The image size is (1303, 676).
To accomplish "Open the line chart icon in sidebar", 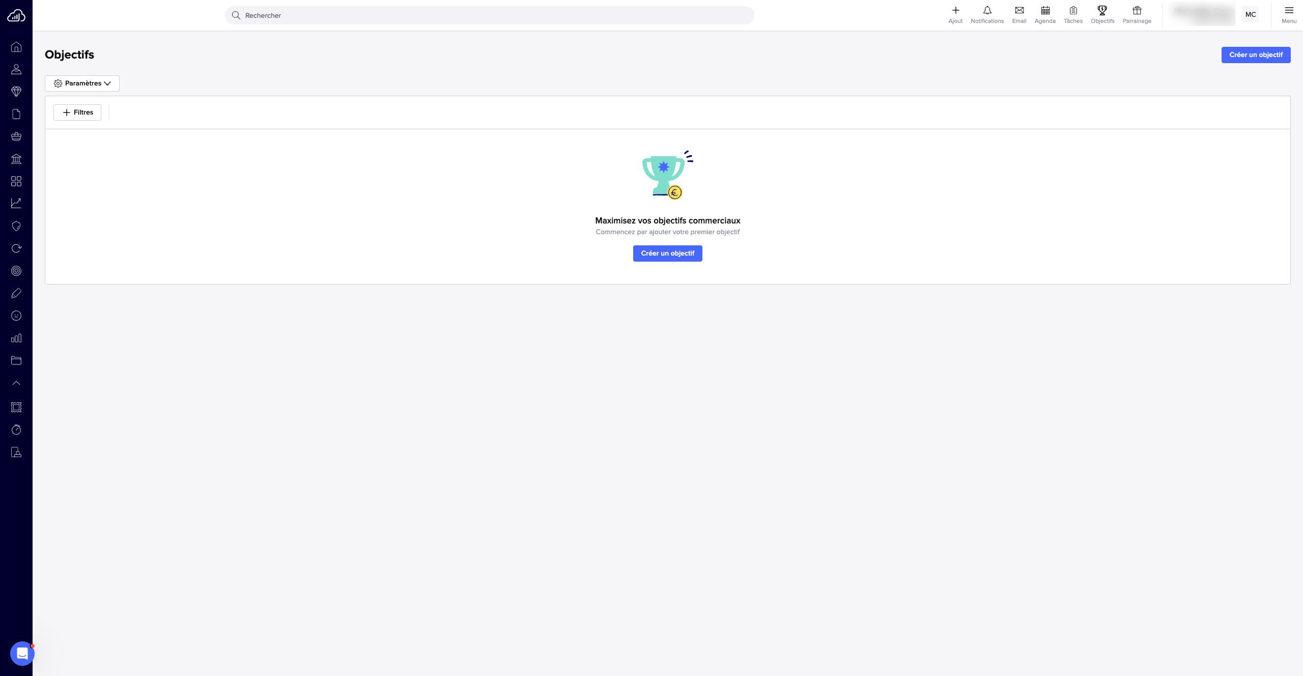I will [16, 203].
